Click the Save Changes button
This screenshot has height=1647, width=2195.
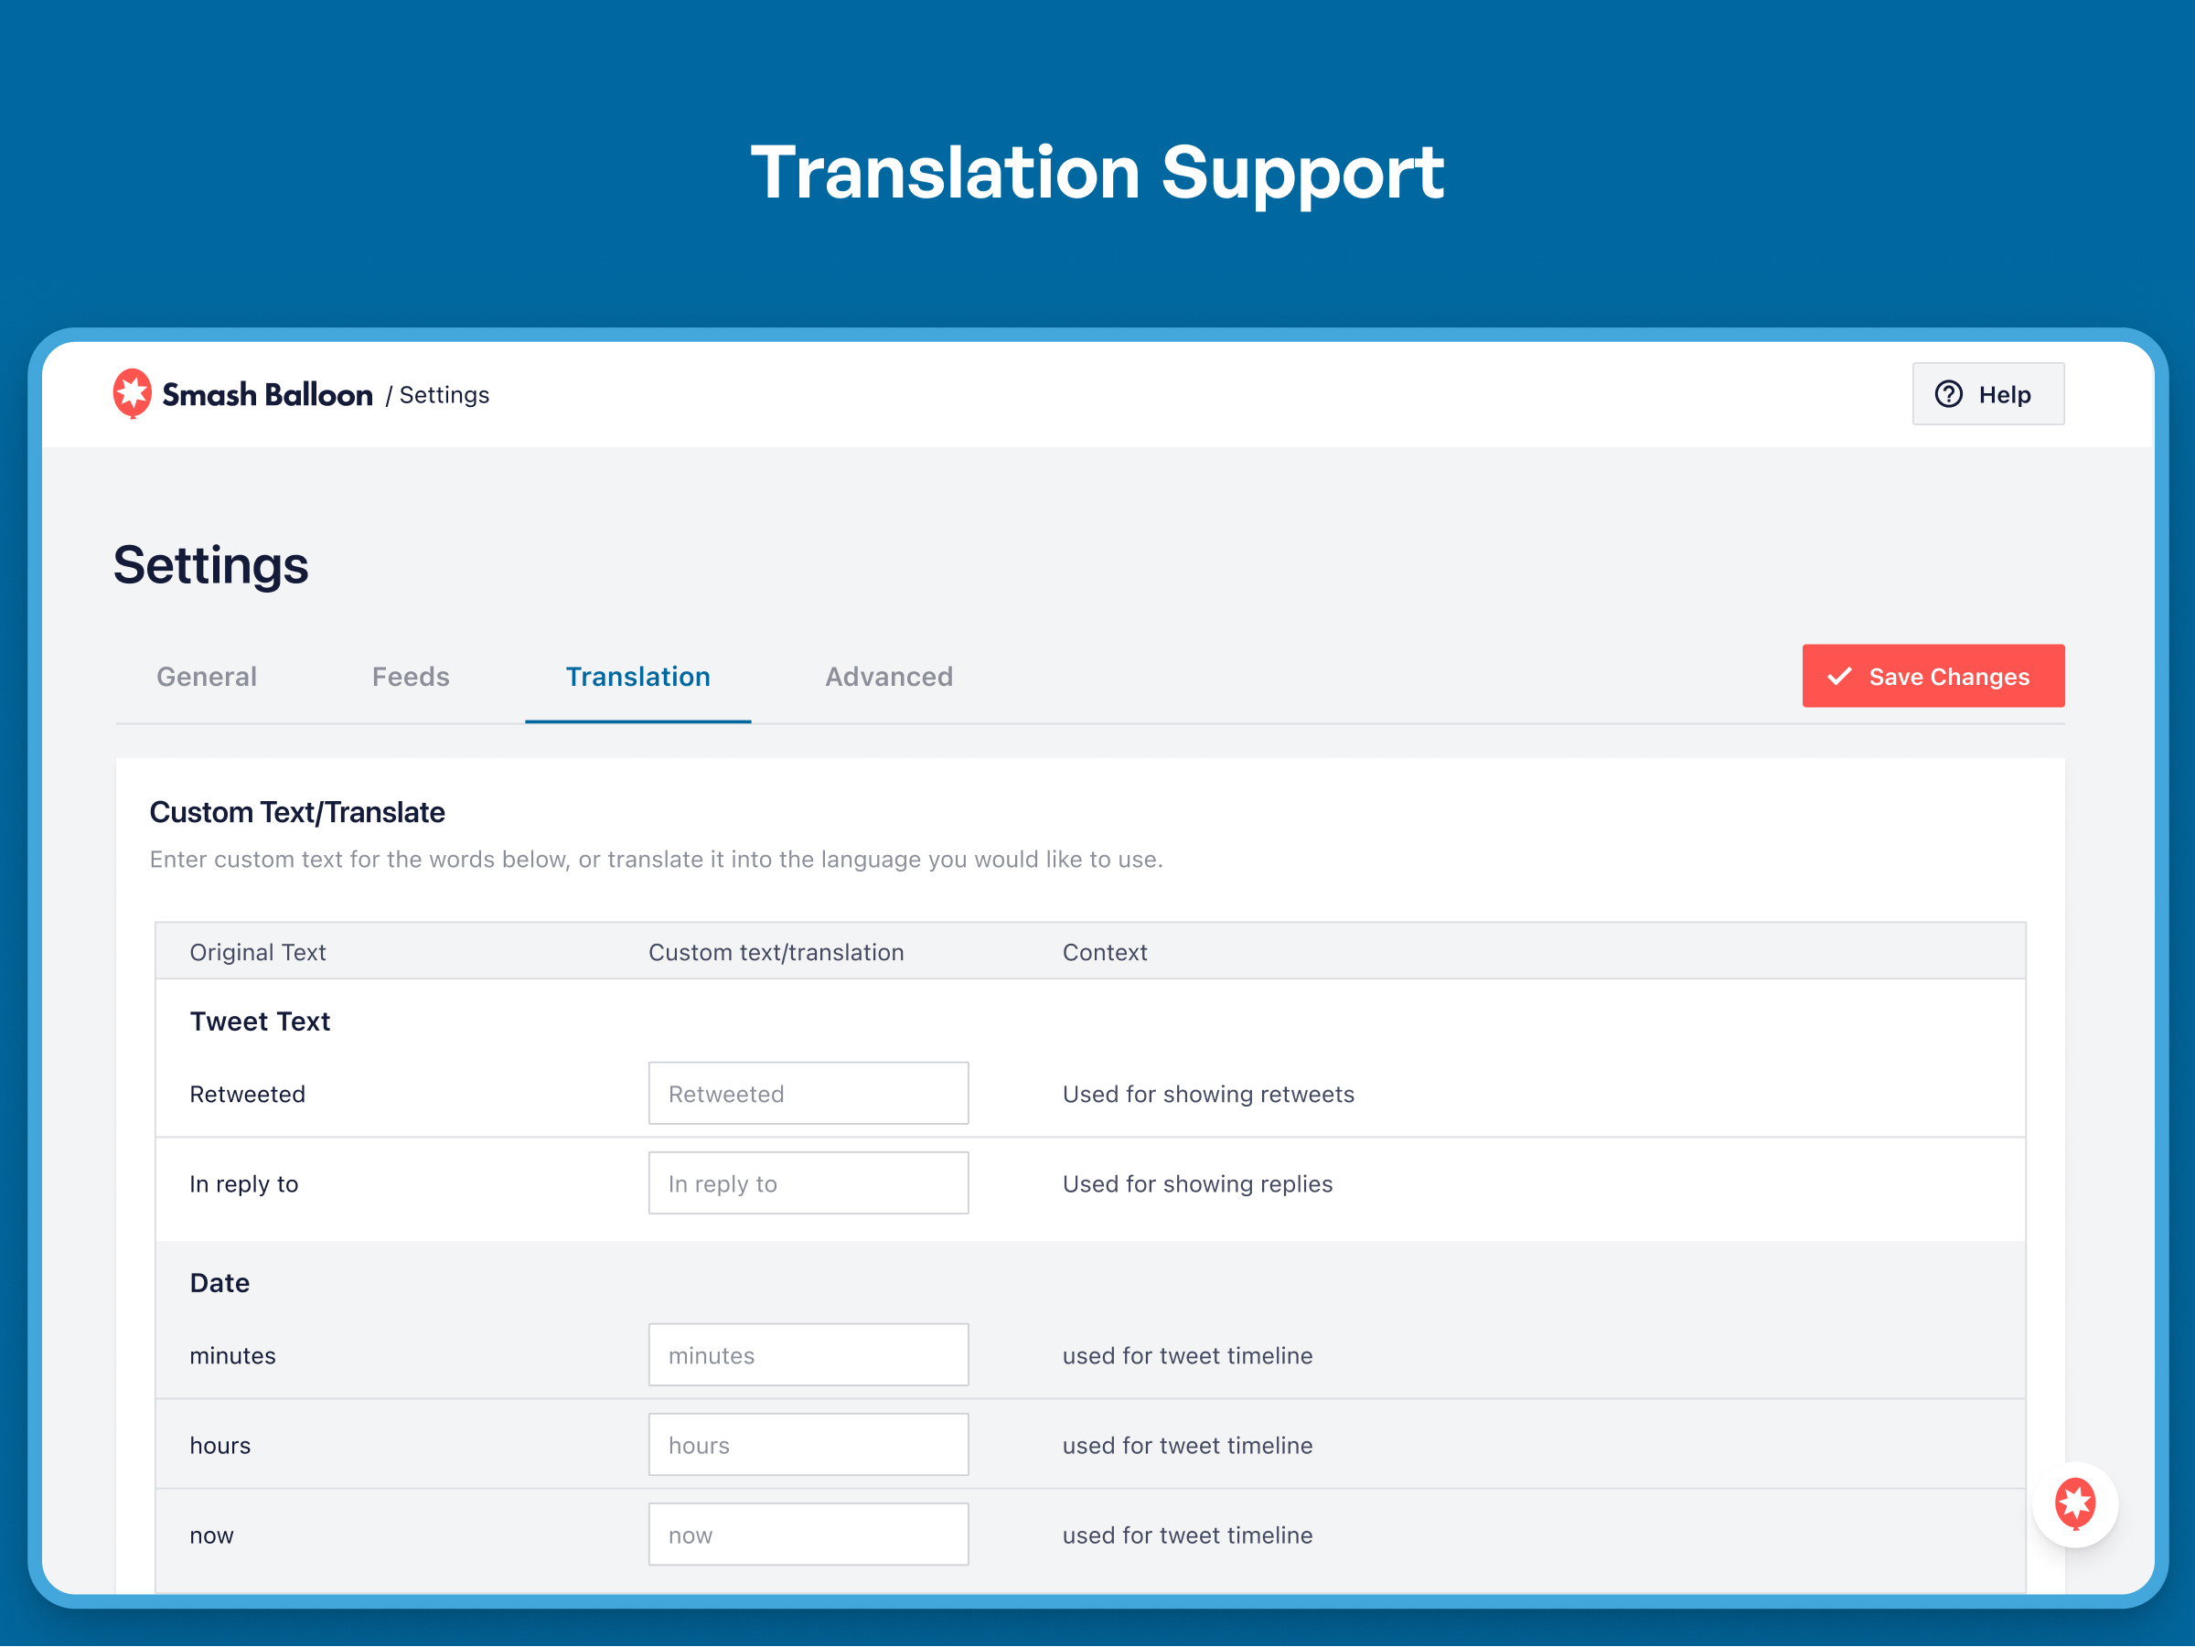point(1933,675)
